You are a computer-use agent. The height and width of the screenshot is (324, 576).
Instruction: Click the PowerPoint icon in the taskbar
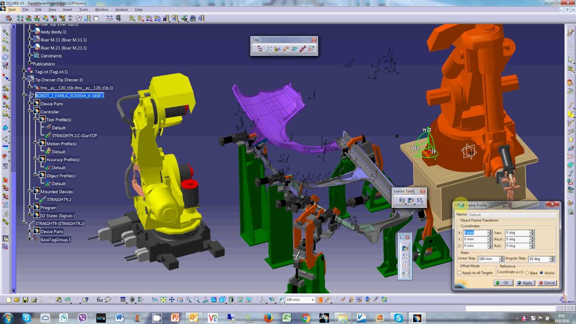coord(175,318)
